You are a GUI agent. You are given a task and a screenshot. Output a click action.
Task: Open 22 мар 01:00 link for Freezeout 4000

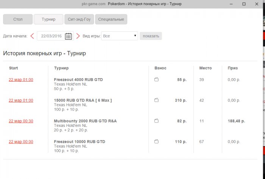click(21, 80)
